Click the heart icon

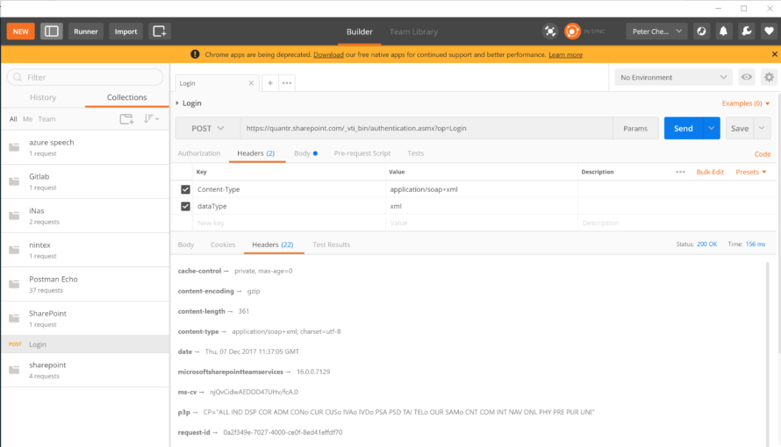[769, 32]
